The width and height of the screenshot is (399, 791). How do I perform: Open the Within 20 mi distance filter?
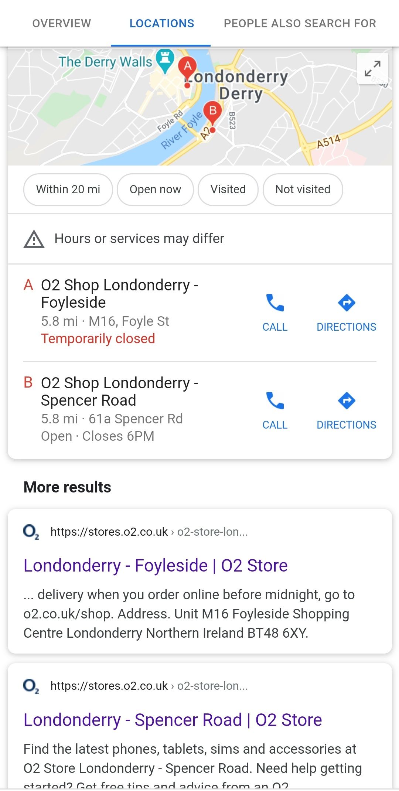tap(68, 190)
